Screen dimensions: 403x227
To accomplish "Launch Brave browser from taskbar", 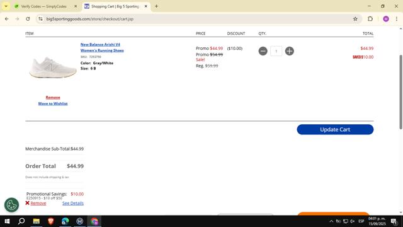I will click(50, 221).
